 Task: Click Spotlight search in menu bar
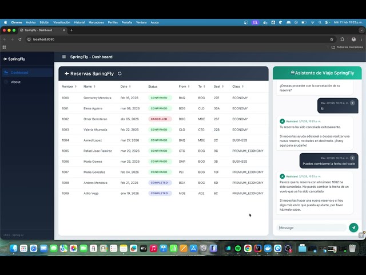click(320, 22)
